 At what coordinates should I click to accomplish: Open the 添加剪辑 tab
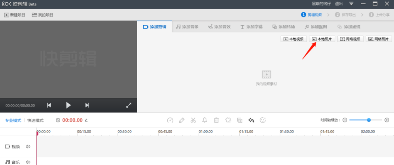click(155, 27)
